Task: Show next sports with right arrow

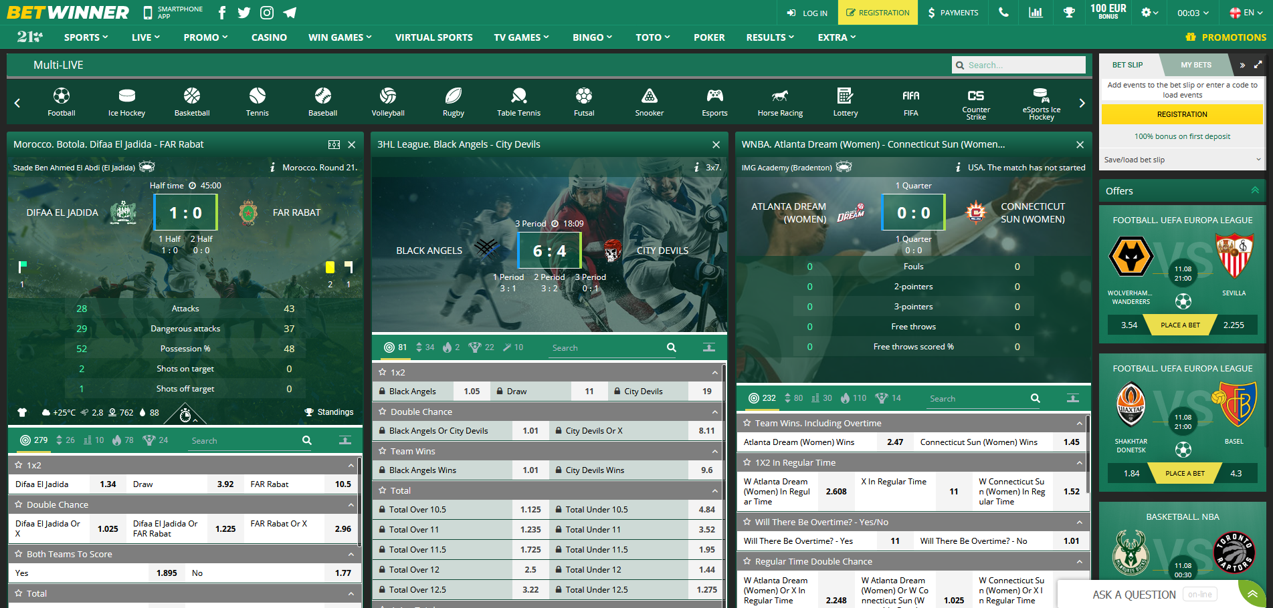Action: [x=1082, y=103]
